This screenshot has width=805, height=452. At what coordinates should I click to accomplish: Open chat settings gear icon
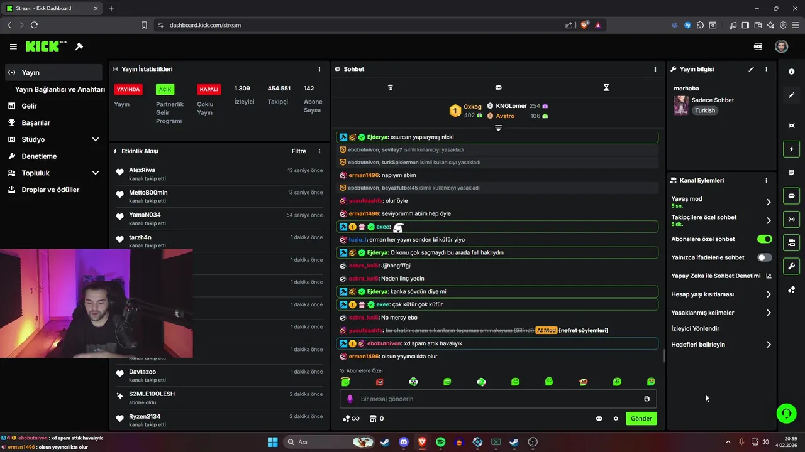pos(616,419)
